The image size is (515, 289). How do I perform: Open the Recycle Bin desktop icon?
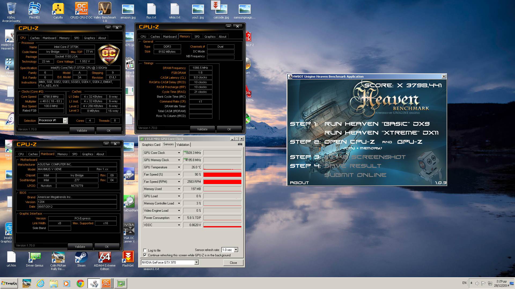coord(11,12)
